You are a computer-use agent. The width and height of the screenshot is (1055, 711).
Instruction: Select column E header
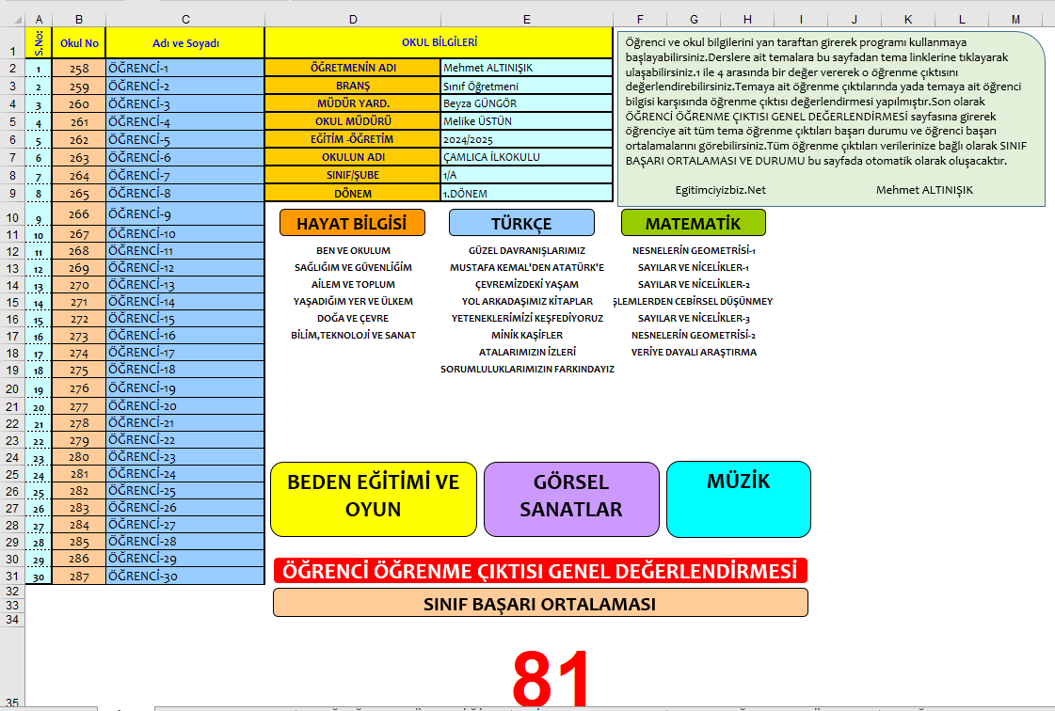pos(527,20)
